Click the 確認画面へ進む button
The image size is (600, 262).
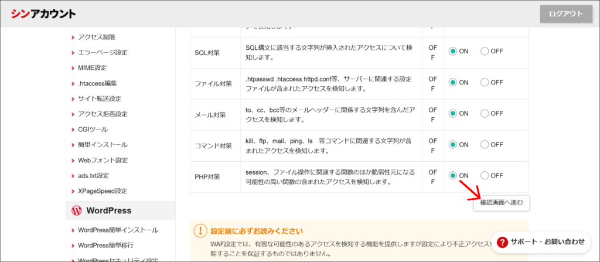pyautogui.click(x=501, y=203)
